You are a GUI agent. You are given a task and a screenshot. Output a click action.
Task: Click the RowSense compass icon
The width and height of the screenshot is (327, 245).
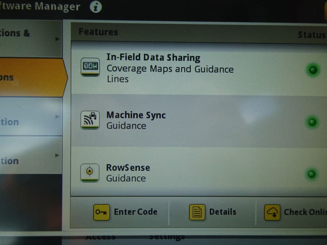click(x=90, y=172)
